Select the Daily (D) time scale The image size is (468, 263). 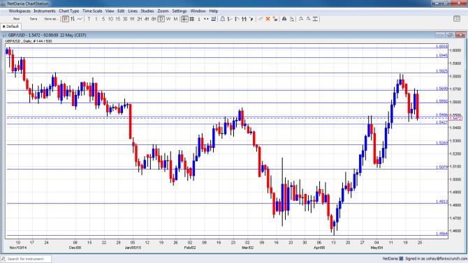(161, 19)
